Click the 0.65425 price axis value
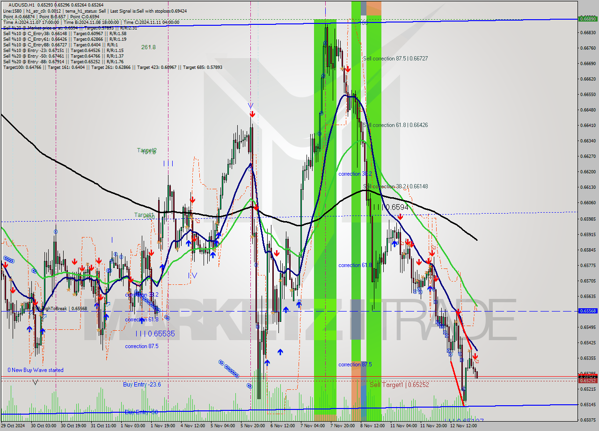 588,342
